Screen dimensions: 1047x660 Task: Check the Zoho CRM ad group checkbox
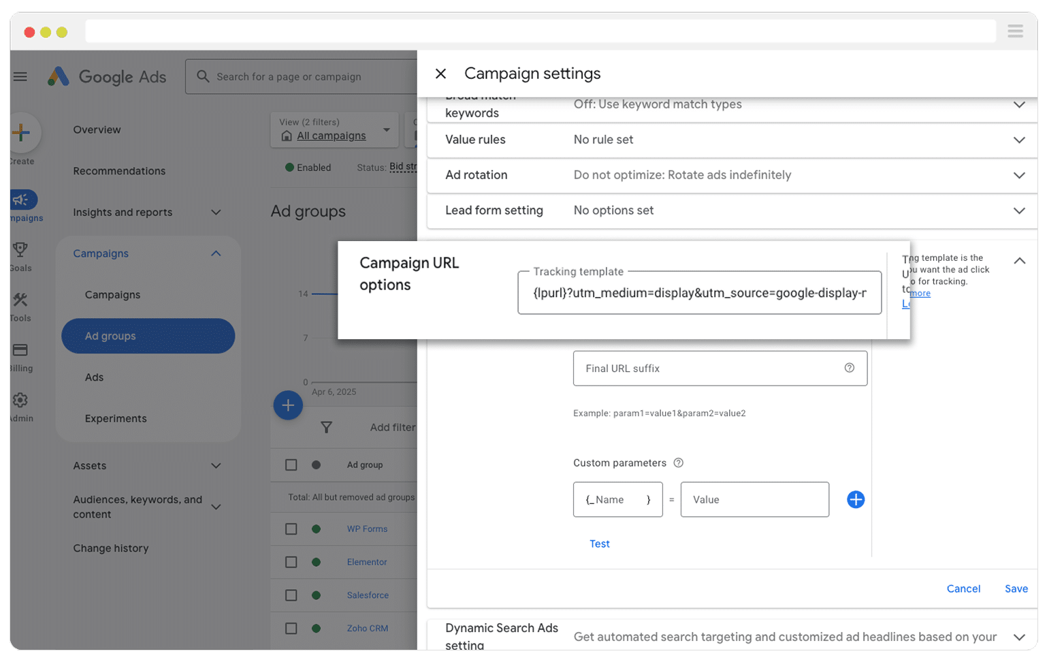(x=291, y=628)
